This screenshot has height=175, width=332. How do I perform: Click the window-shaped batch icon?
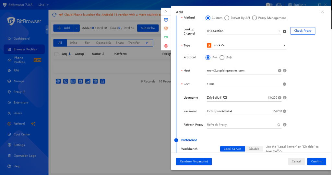(x=88, y=81)
